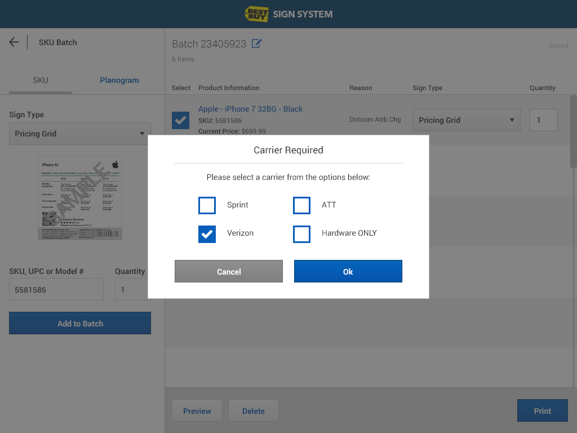Screen dimensions: 577x433
Task: Click the batch list vertical scrollbar
Action: pyautogui.click(x=573, y=132)
